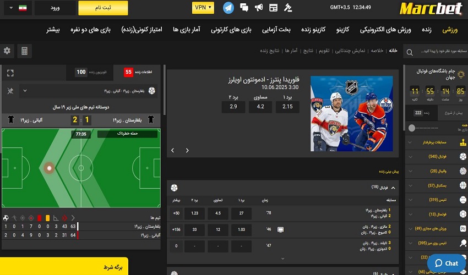This screenshot has width=468, height=275.
Task: Open the بیشتر menu item
Action: point(53,30)
